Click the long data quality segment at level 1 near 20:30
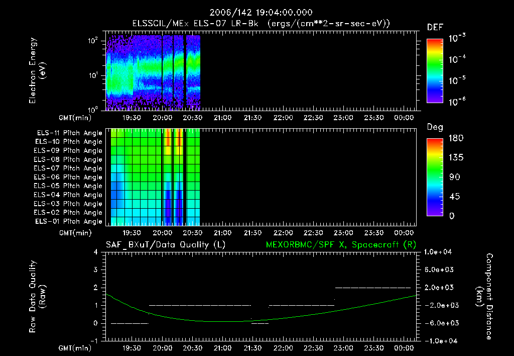The image size is (514, 356). (200, 305)
